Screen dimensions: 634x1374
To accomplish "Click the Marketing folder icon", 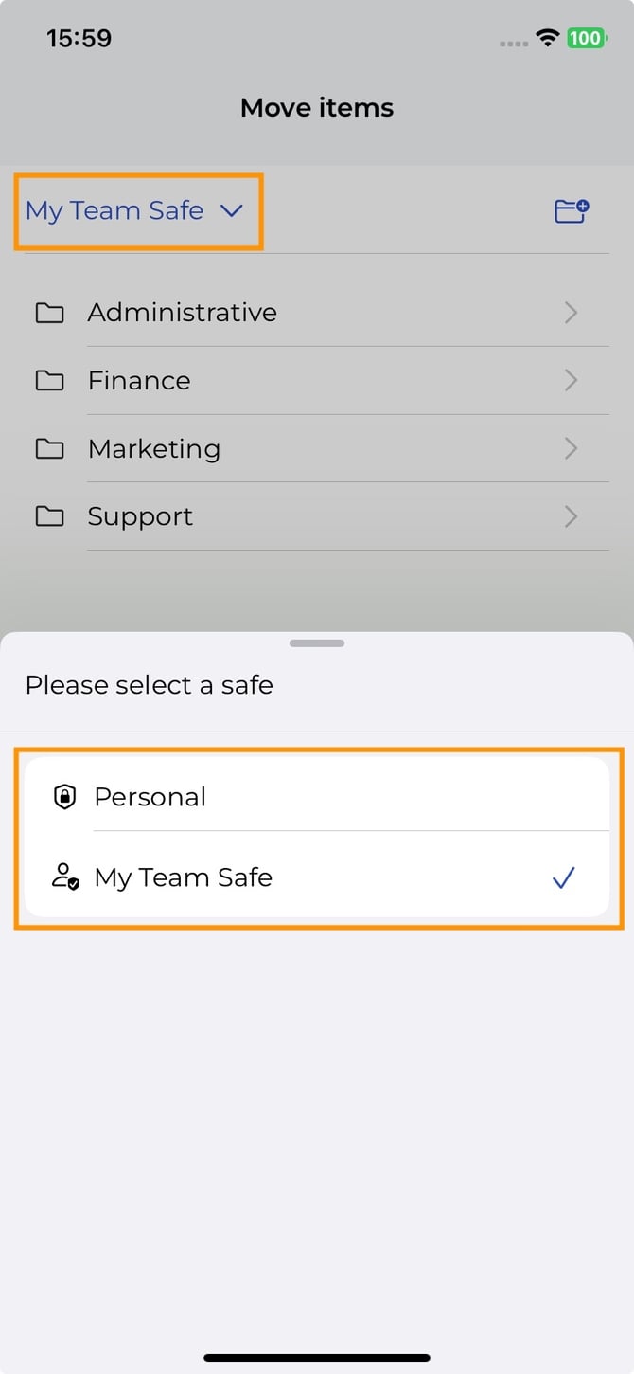I will tap(49, 449).
